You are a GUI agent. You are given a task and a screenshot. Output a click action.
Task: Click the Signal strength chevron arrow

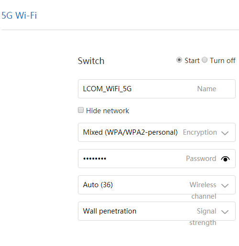[225, 212]
